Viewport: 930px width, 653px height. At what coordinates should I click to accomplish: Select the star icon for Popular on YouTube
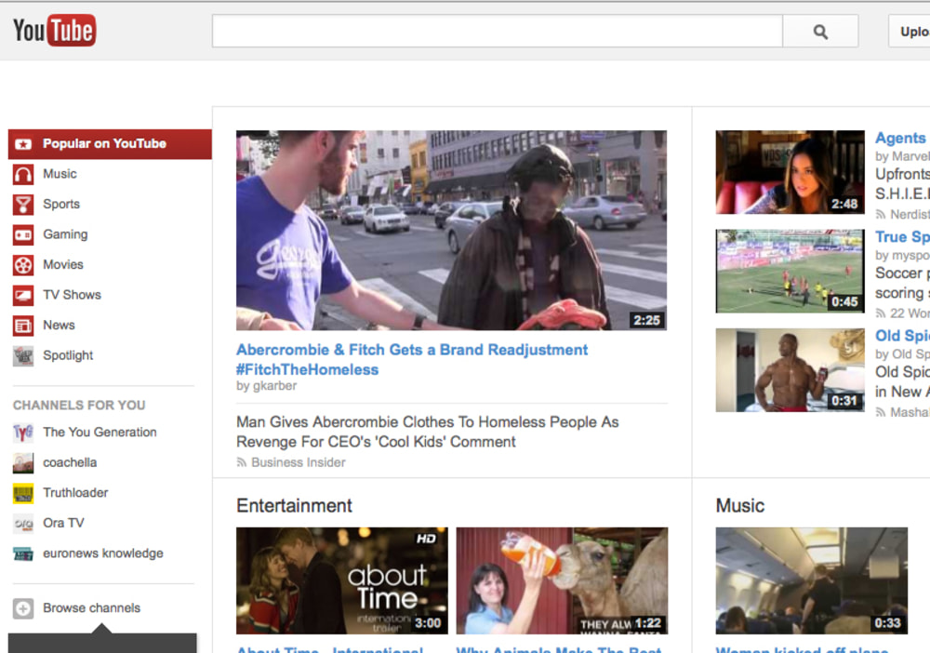pos(23,144)
